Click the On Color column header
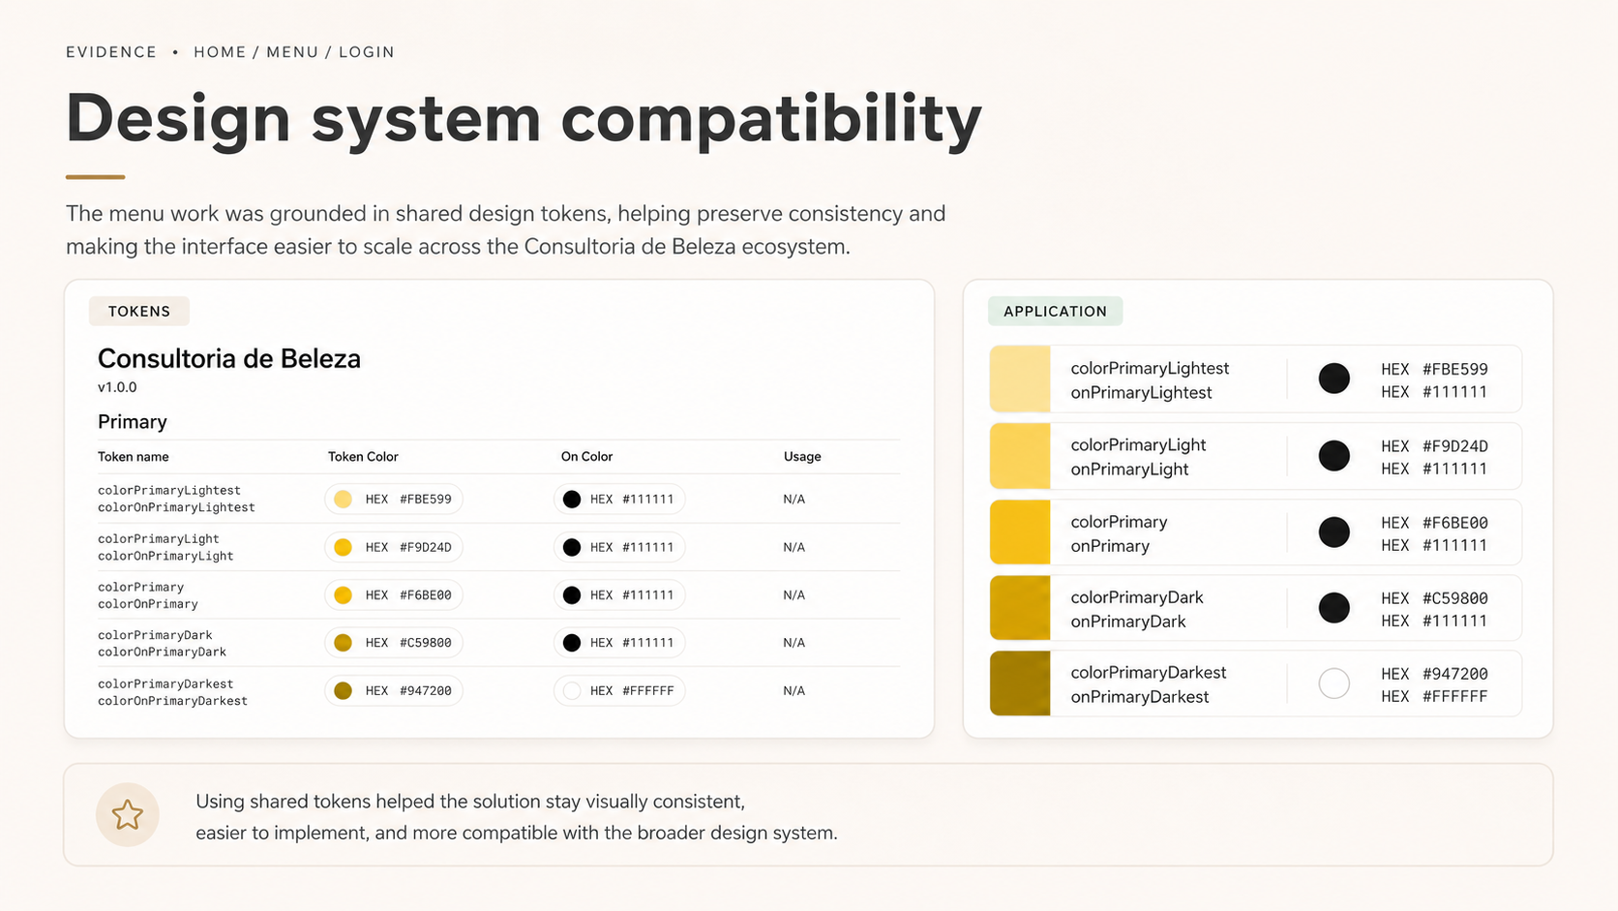The width and height of the screenshot is (1618, 911). coord(586,457)
